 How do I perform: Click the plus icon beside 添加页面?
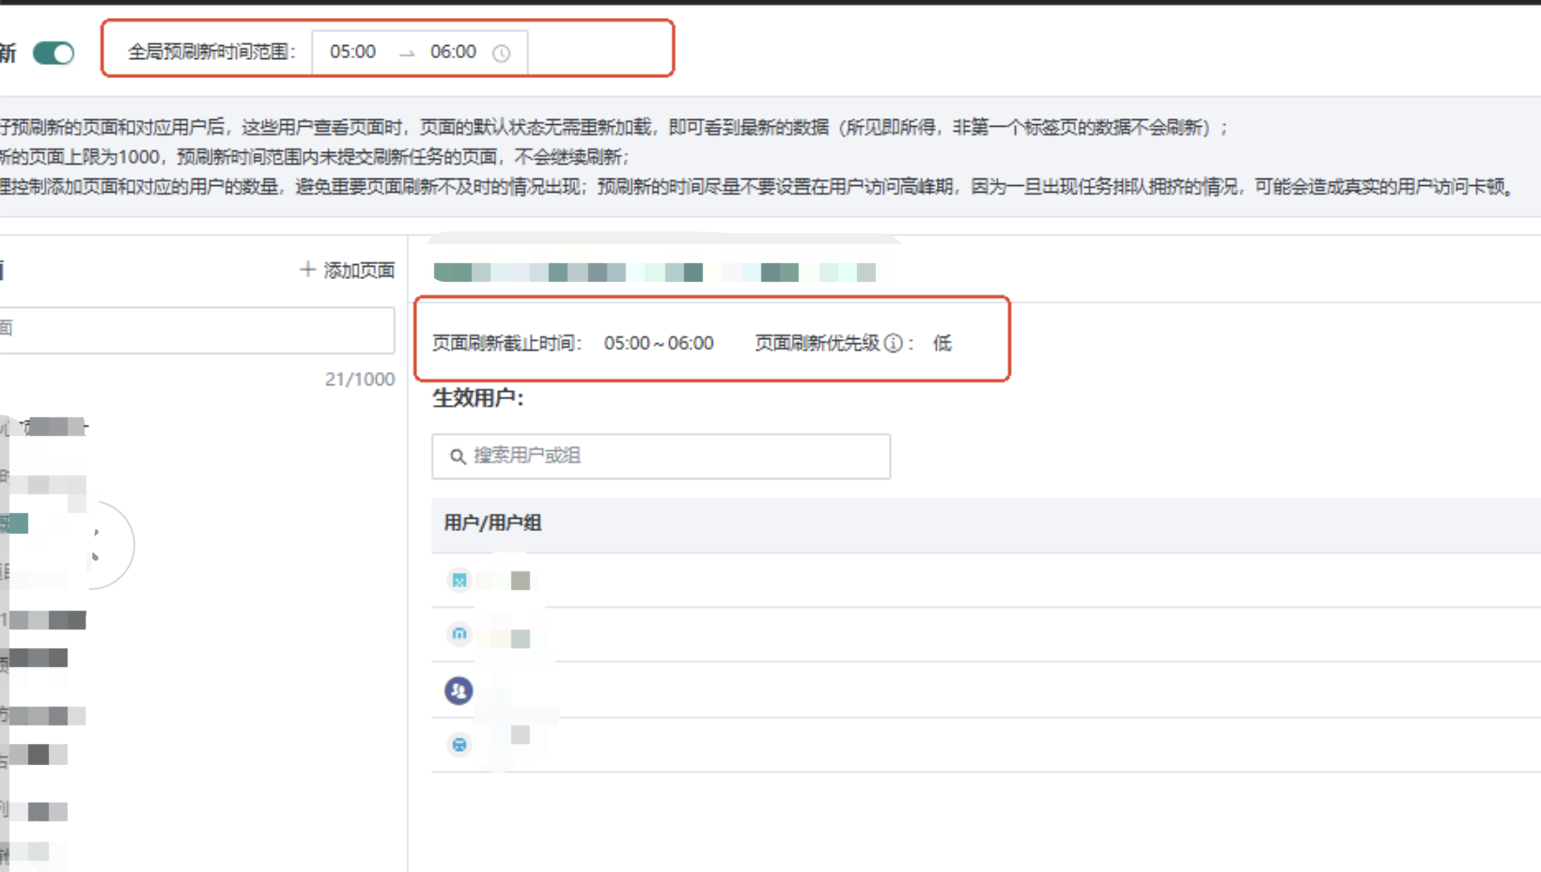pos(306,270)
